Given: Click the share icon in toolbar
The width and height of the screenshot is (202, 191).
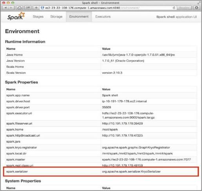Looking at the screenshot, I should pyautogui.click(x=28, y=8).
